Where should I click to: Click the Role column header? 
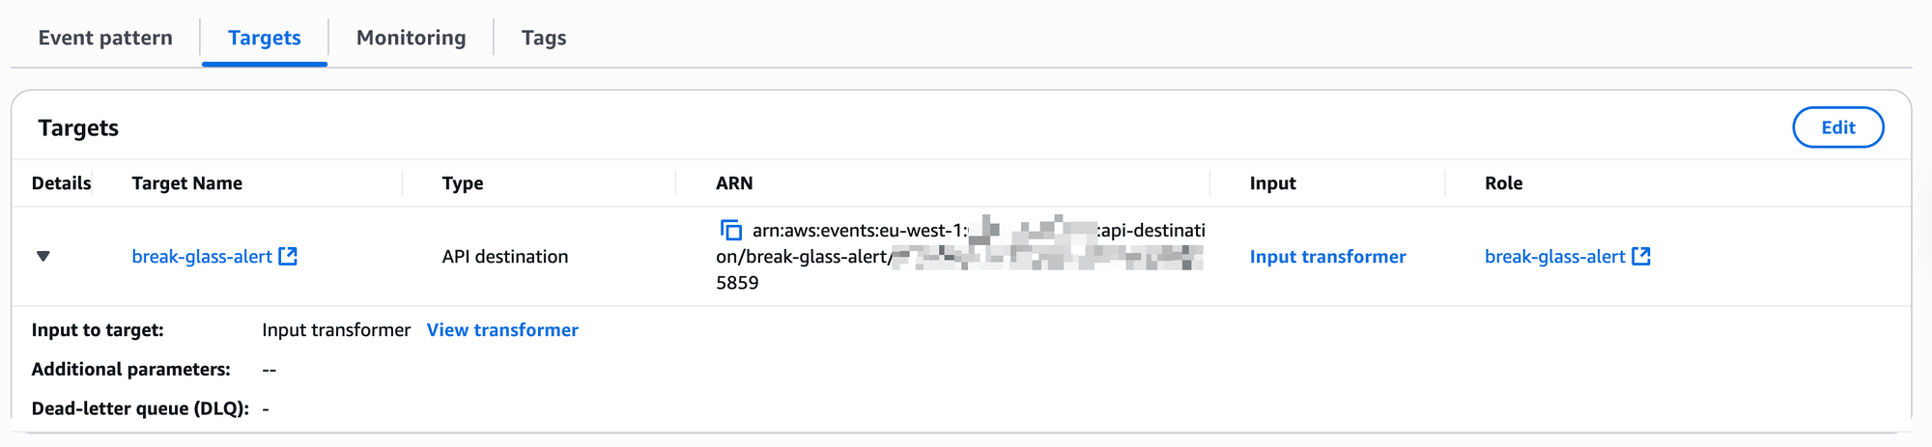[x=1503, y=183]
